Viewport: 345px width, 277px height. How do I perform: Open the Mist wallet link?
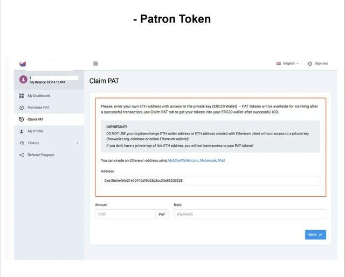coord(222,160)
